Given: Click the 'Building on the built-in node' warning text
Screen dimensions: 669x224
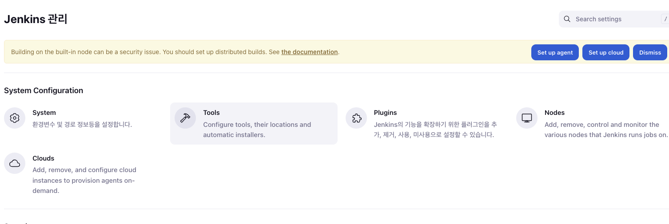Looking at the screenshot, I should tap(175, 52).
